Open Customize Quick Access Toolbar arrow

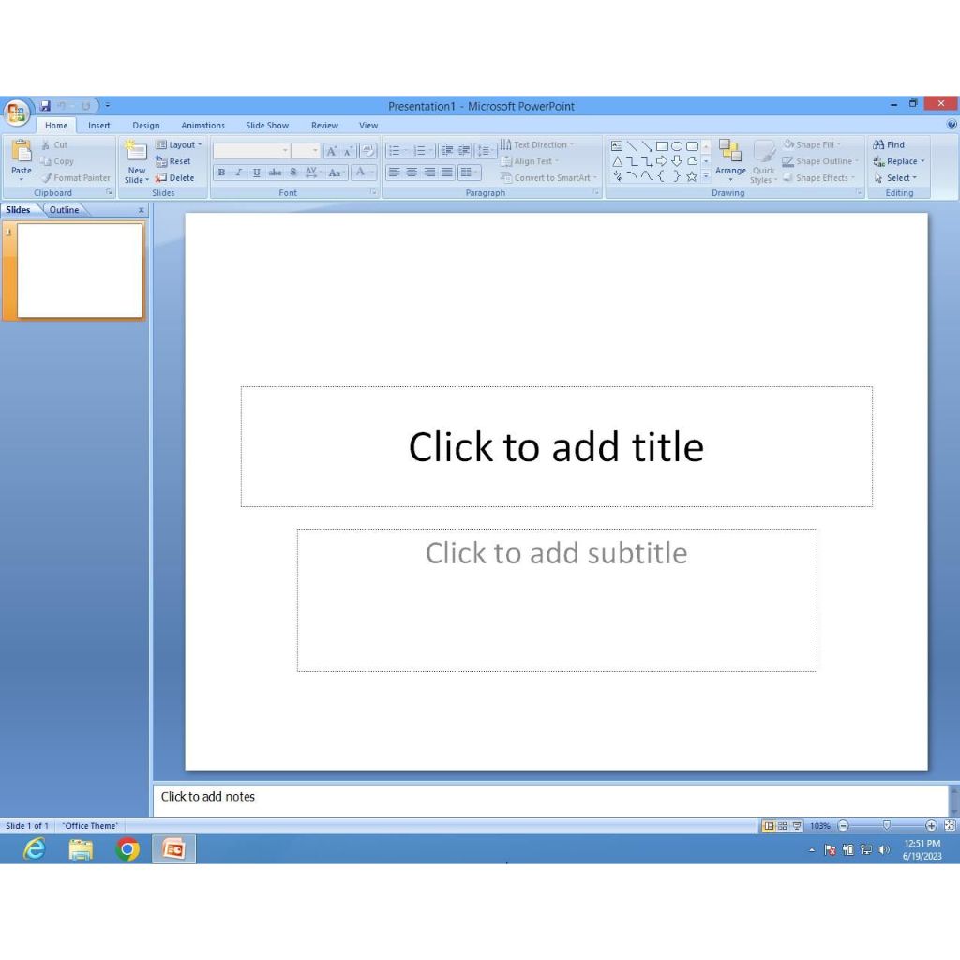(108, 105)
